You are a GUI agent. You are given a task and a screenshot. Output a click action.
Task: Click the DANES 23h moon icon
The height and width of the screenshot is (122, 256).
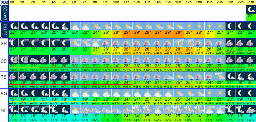coord(251,10)
